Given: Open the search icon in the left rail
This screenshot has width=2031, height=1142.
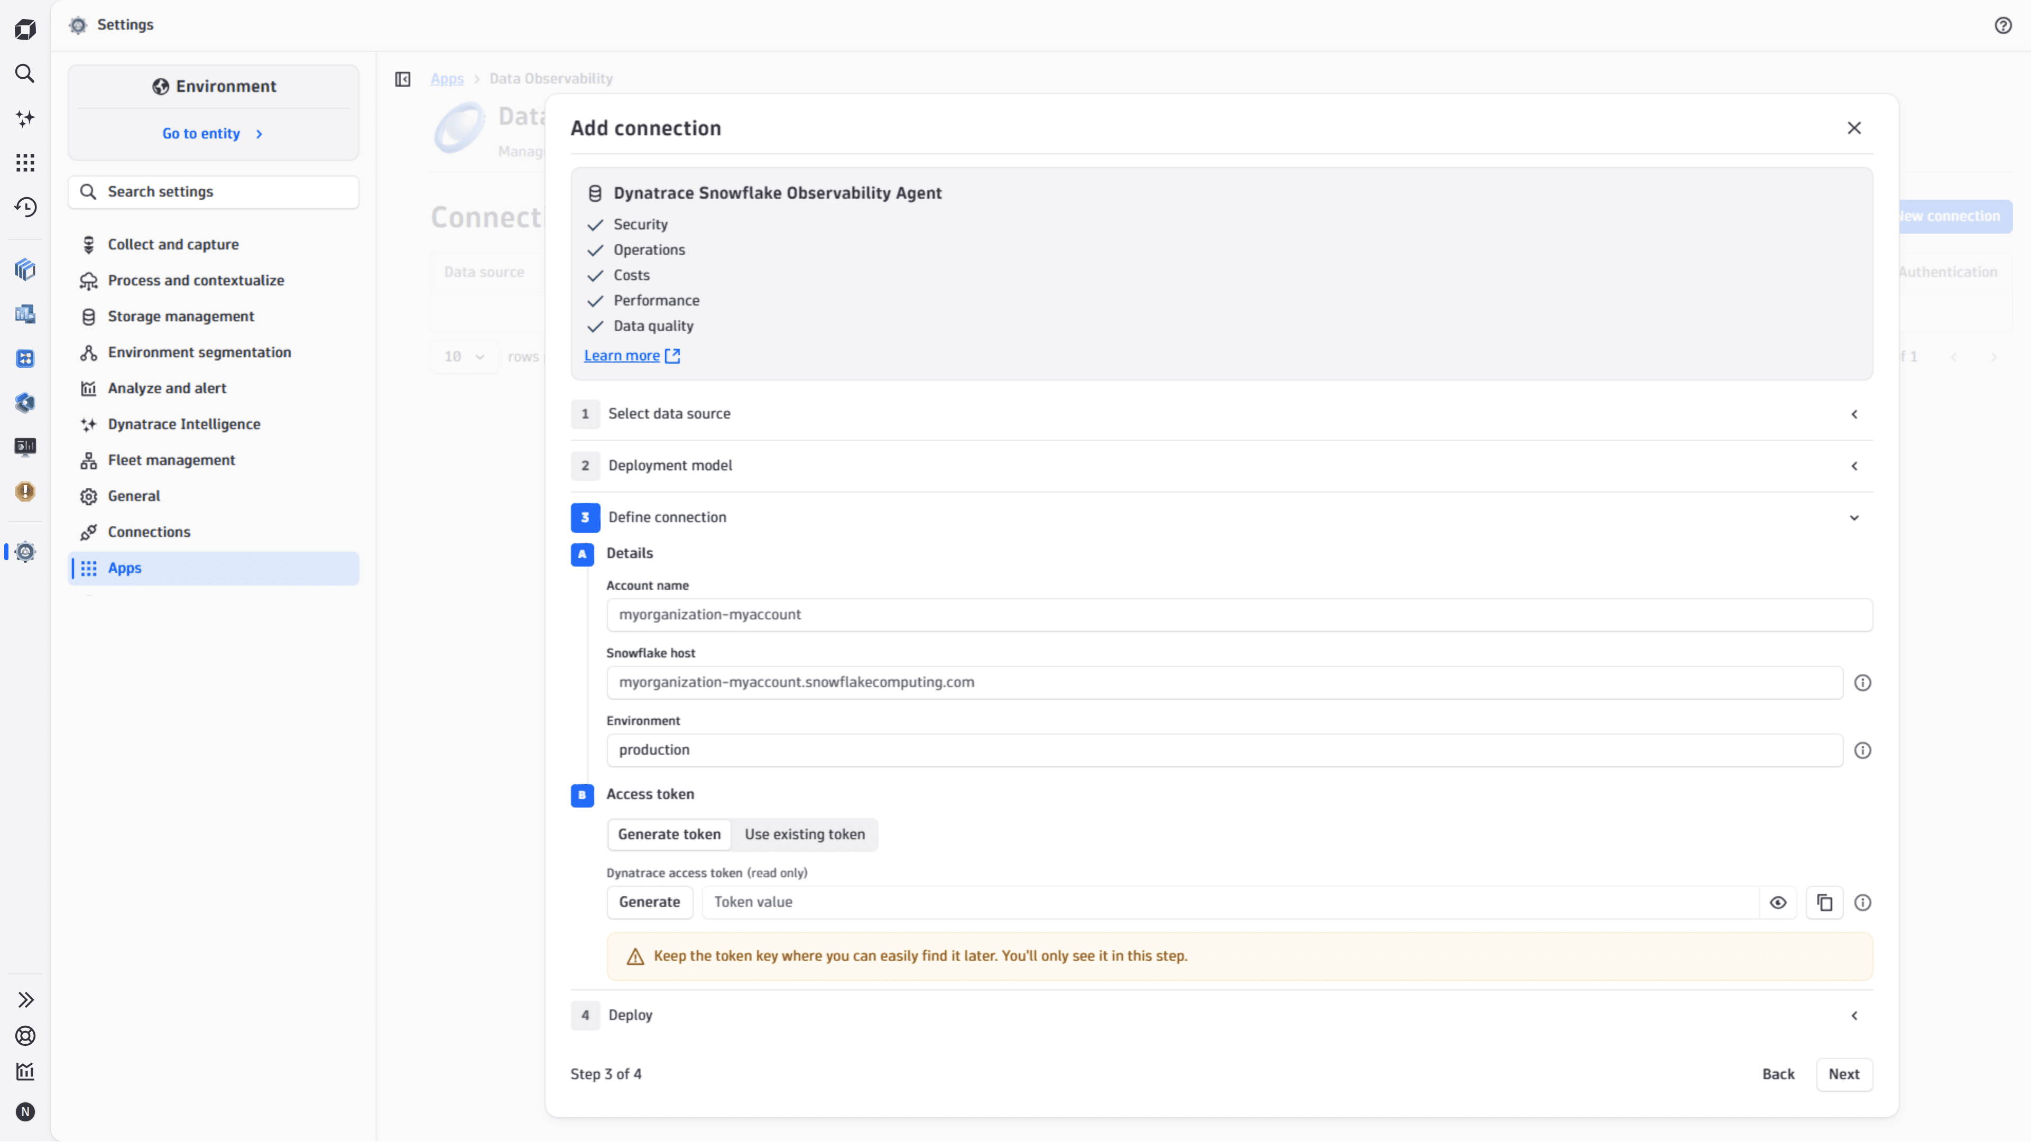Looking at the screenshot, I should (x=25, y=73).
